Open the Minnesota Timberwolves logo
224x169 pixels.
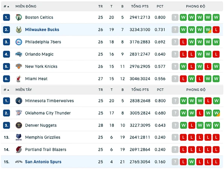pyautogui.click(x=19, y=101)
